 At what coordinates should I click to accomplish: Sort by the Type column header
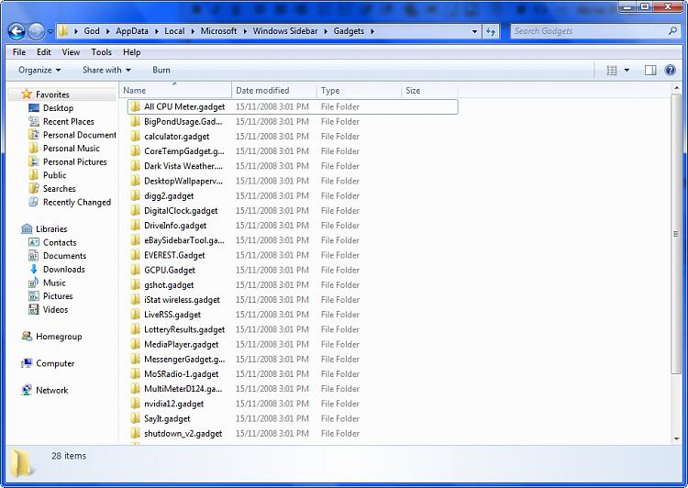click(359, 91)
